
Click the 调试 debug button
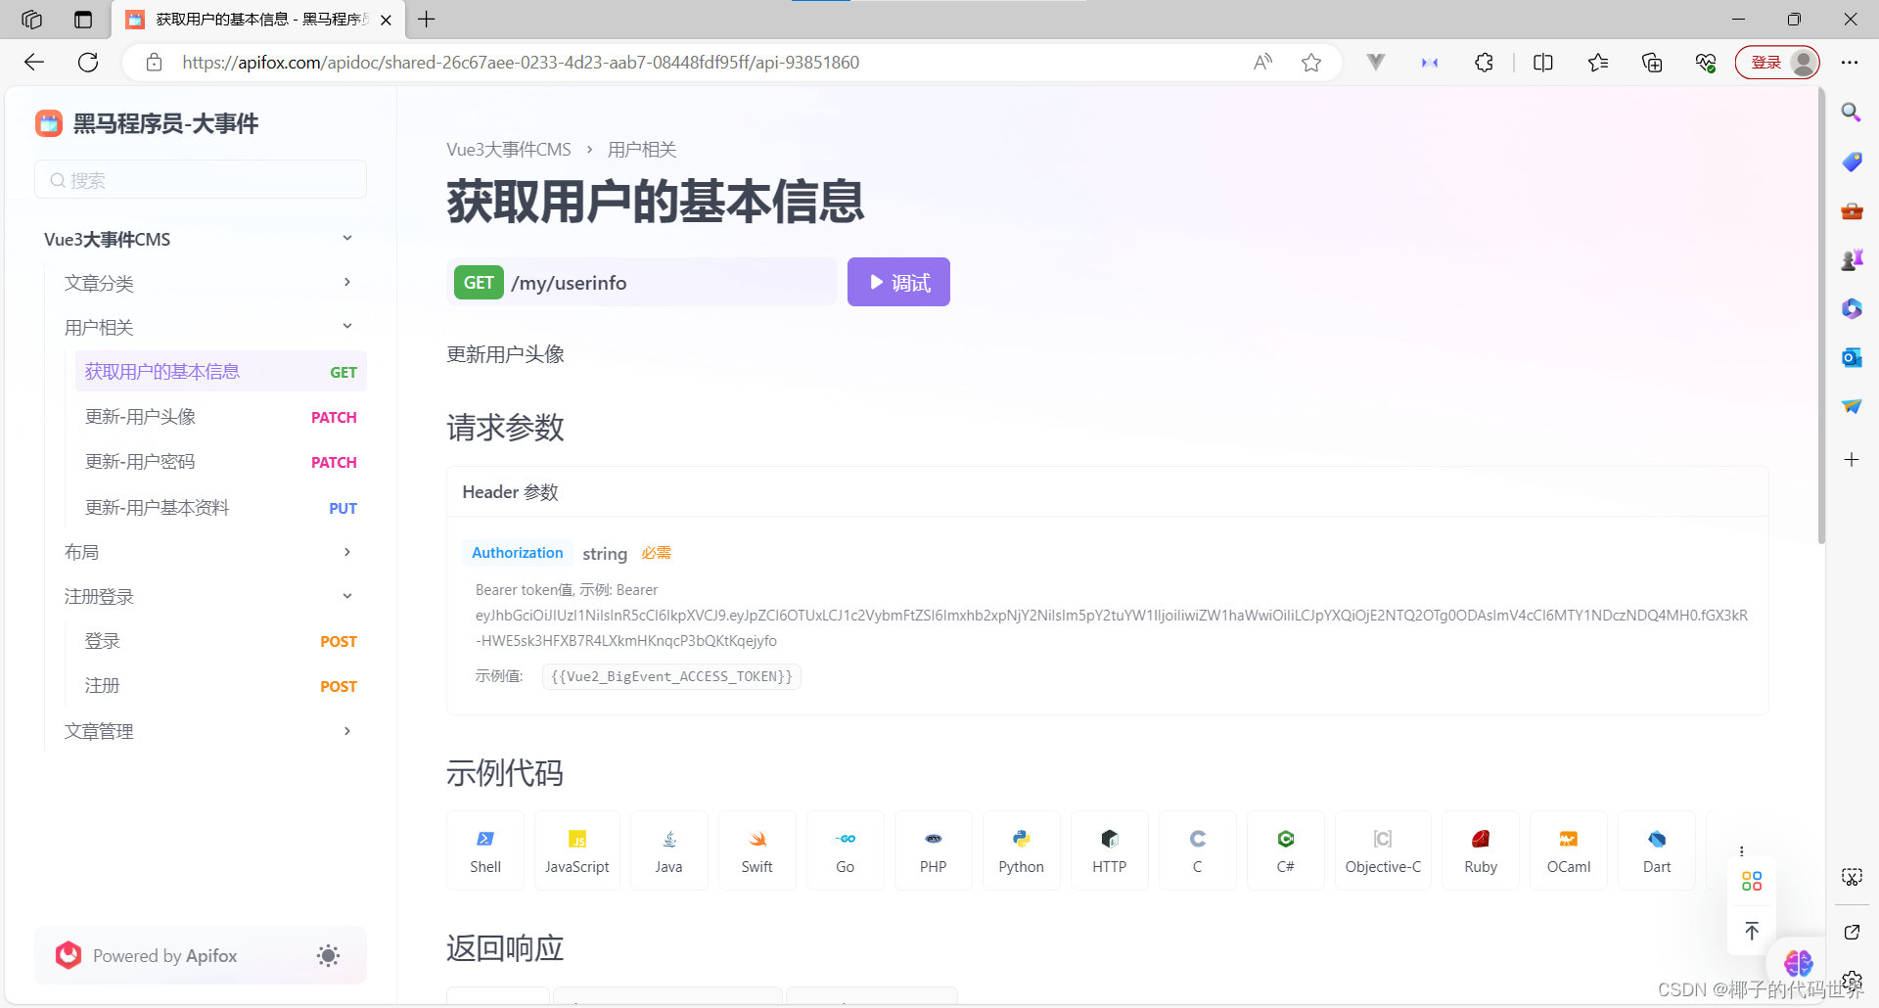[897, 282]
